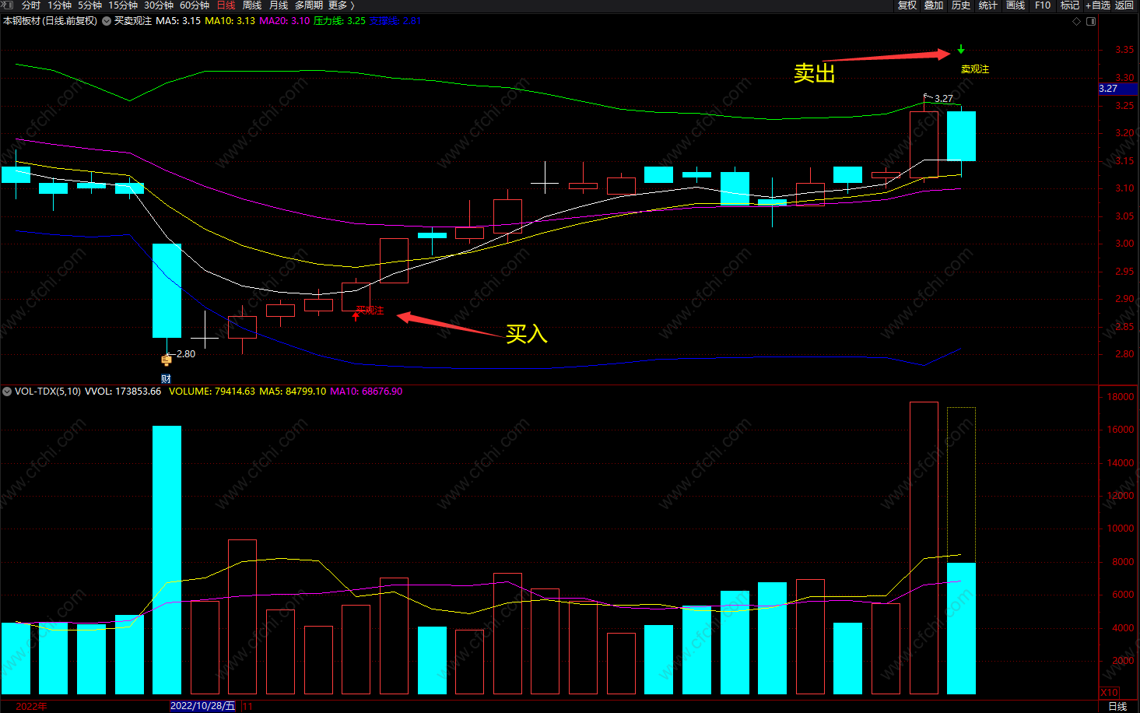Open 多周期 multi-period view
This screenshot has height=713, width=1140.
pos(309,5)
